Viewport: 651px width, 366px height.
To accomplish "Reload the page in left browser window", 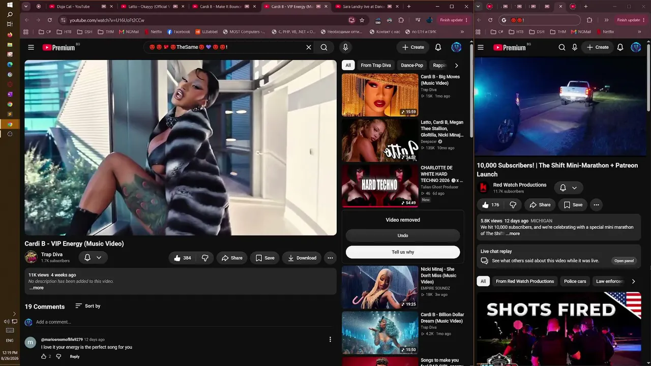I will coord(50,20).
